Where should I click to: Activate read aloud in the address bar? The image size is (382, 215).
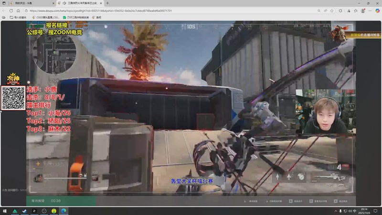[326, 11]
